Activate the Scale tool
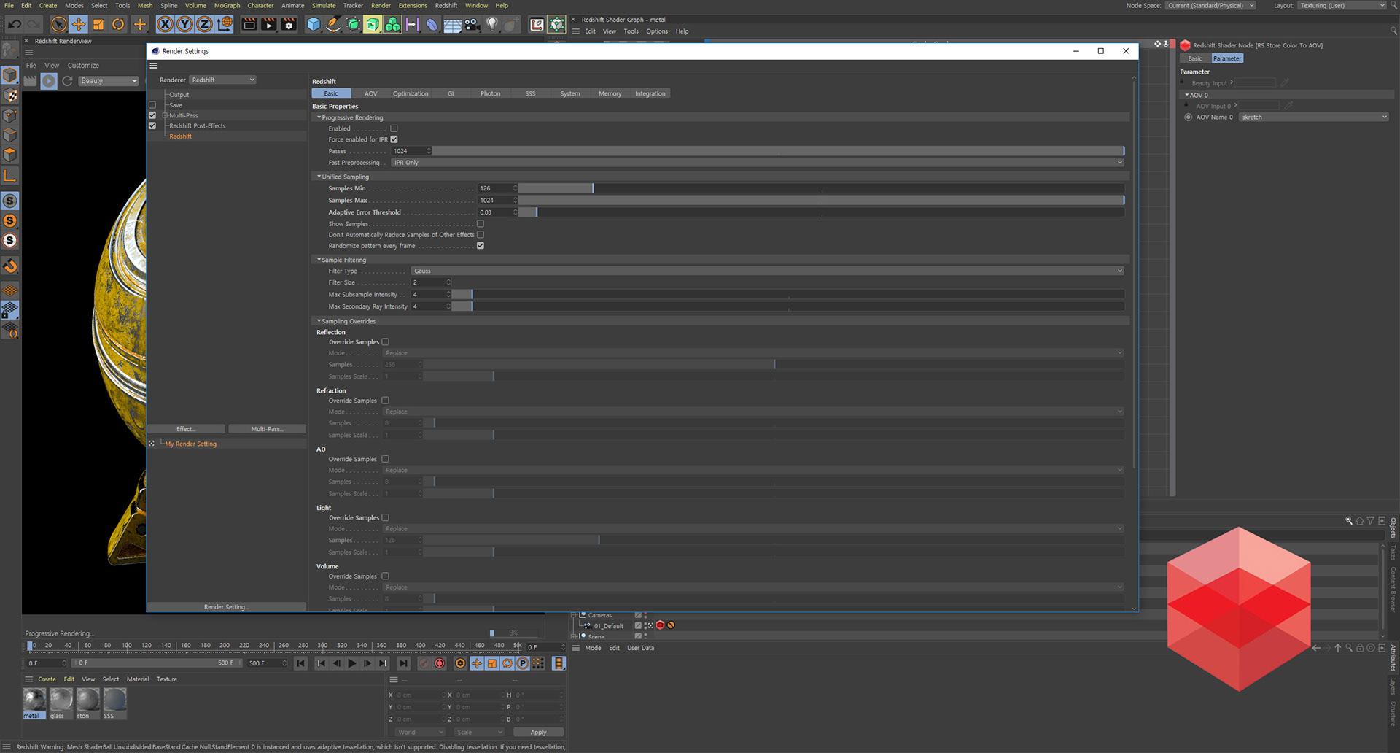Screen dimensions: 1400x753 point(98,25)
